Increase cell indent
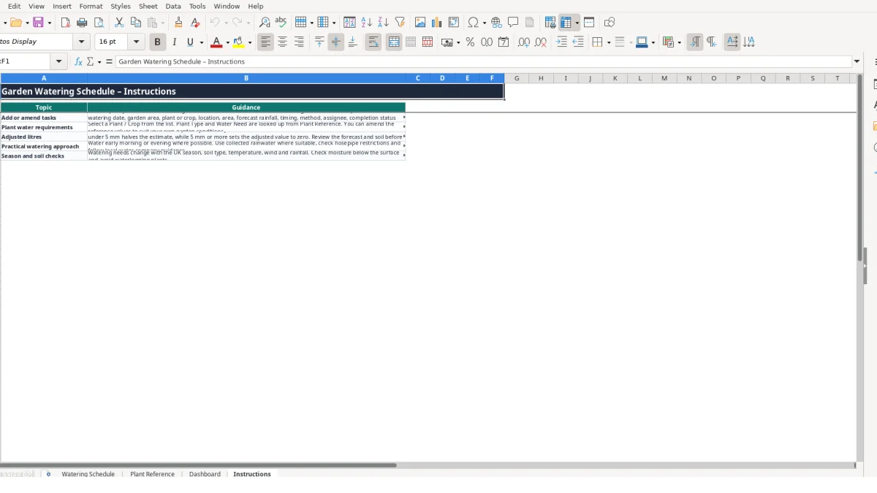This screenshot has width=877, height=493. (561, 42)
